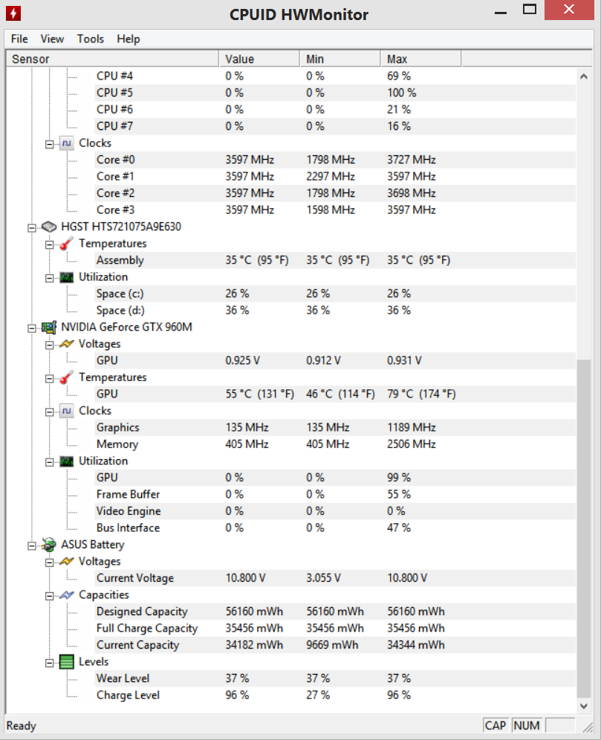
Task: Click the NVIDIA GeForce GTX 960M graphics card icon
Action: click(48, 327)
